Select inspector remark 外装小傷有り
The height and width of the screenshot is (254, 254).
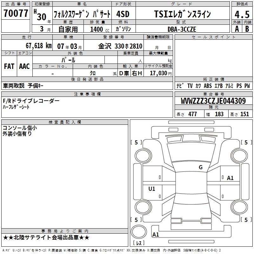tap(17, 134)
